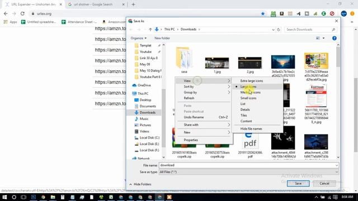Select Local Disk (C:) in navigation pane
The height and width of the screenshot is (201, 358).
click(x=147, y=138)
